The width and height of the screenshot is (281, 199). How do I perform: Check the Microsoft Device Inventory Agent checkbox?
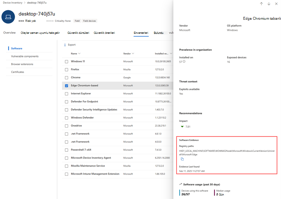(x=66, y=158)
